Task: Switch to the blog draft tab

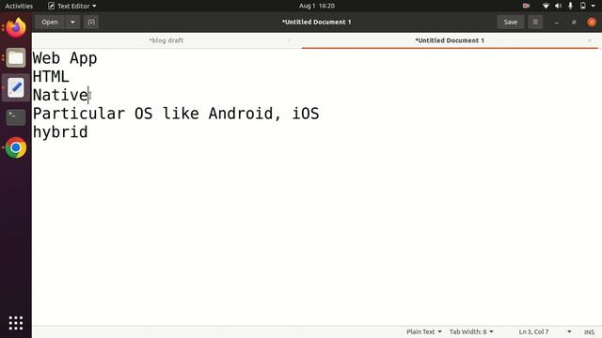Action: (166, 40)
